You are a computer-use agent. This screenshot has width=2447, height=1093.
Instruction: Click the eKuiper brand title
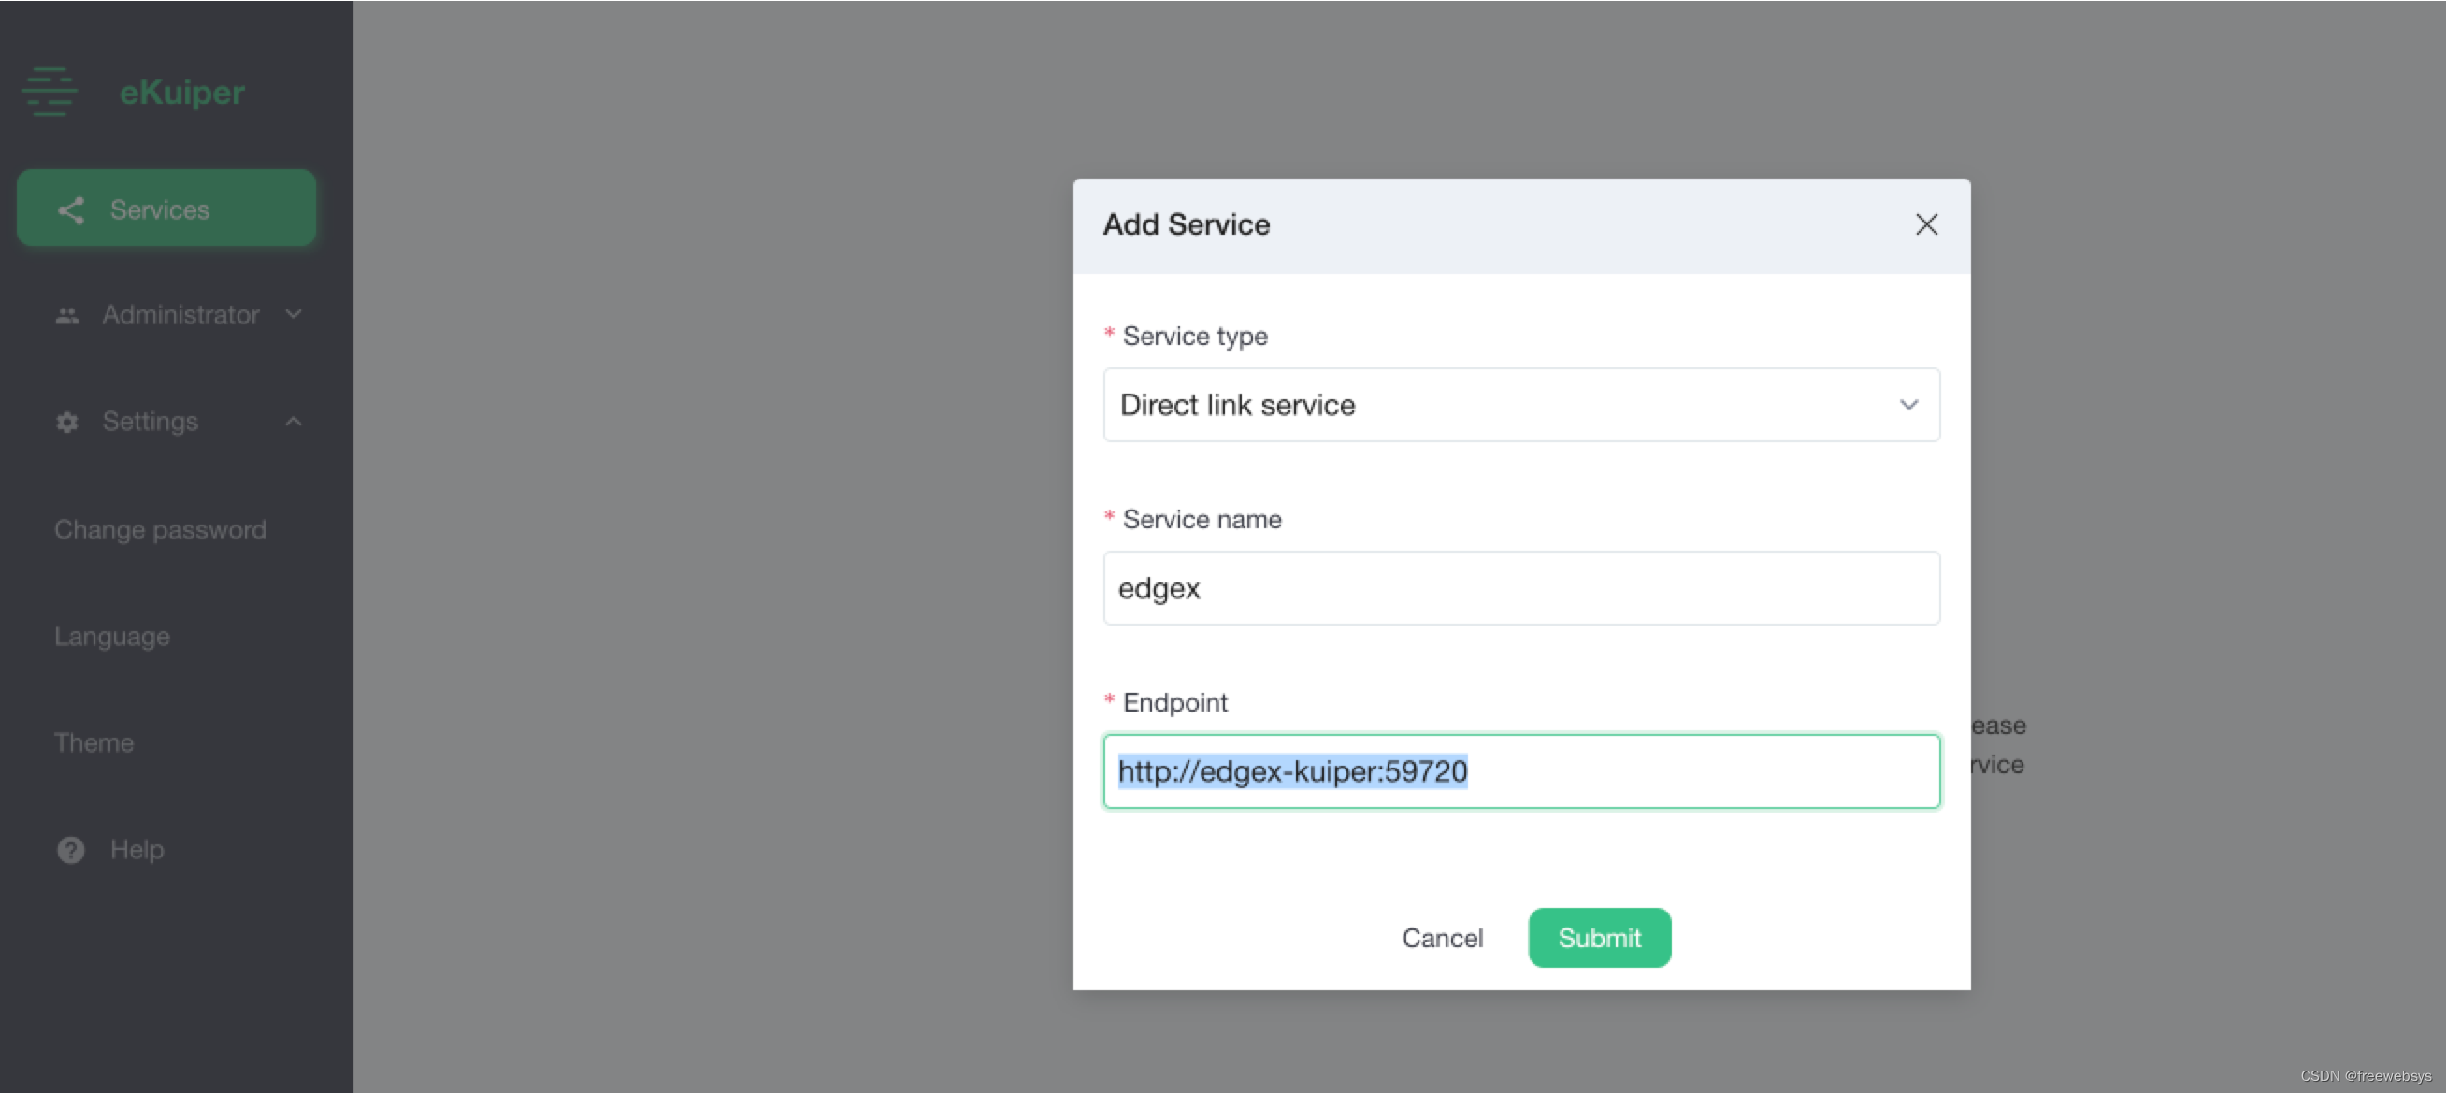coord(181,93)
